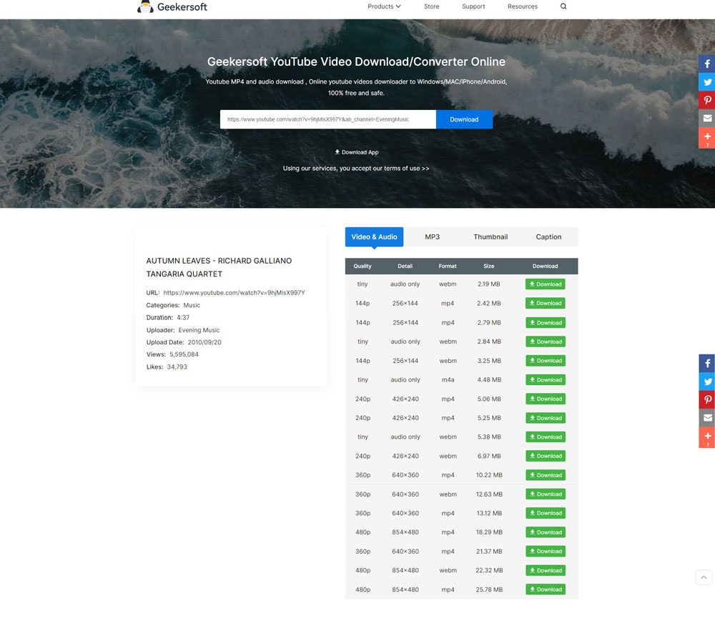Click the m4a format cell
The height and width of the screenshot is (618, 715).
(x=448, y=379)
